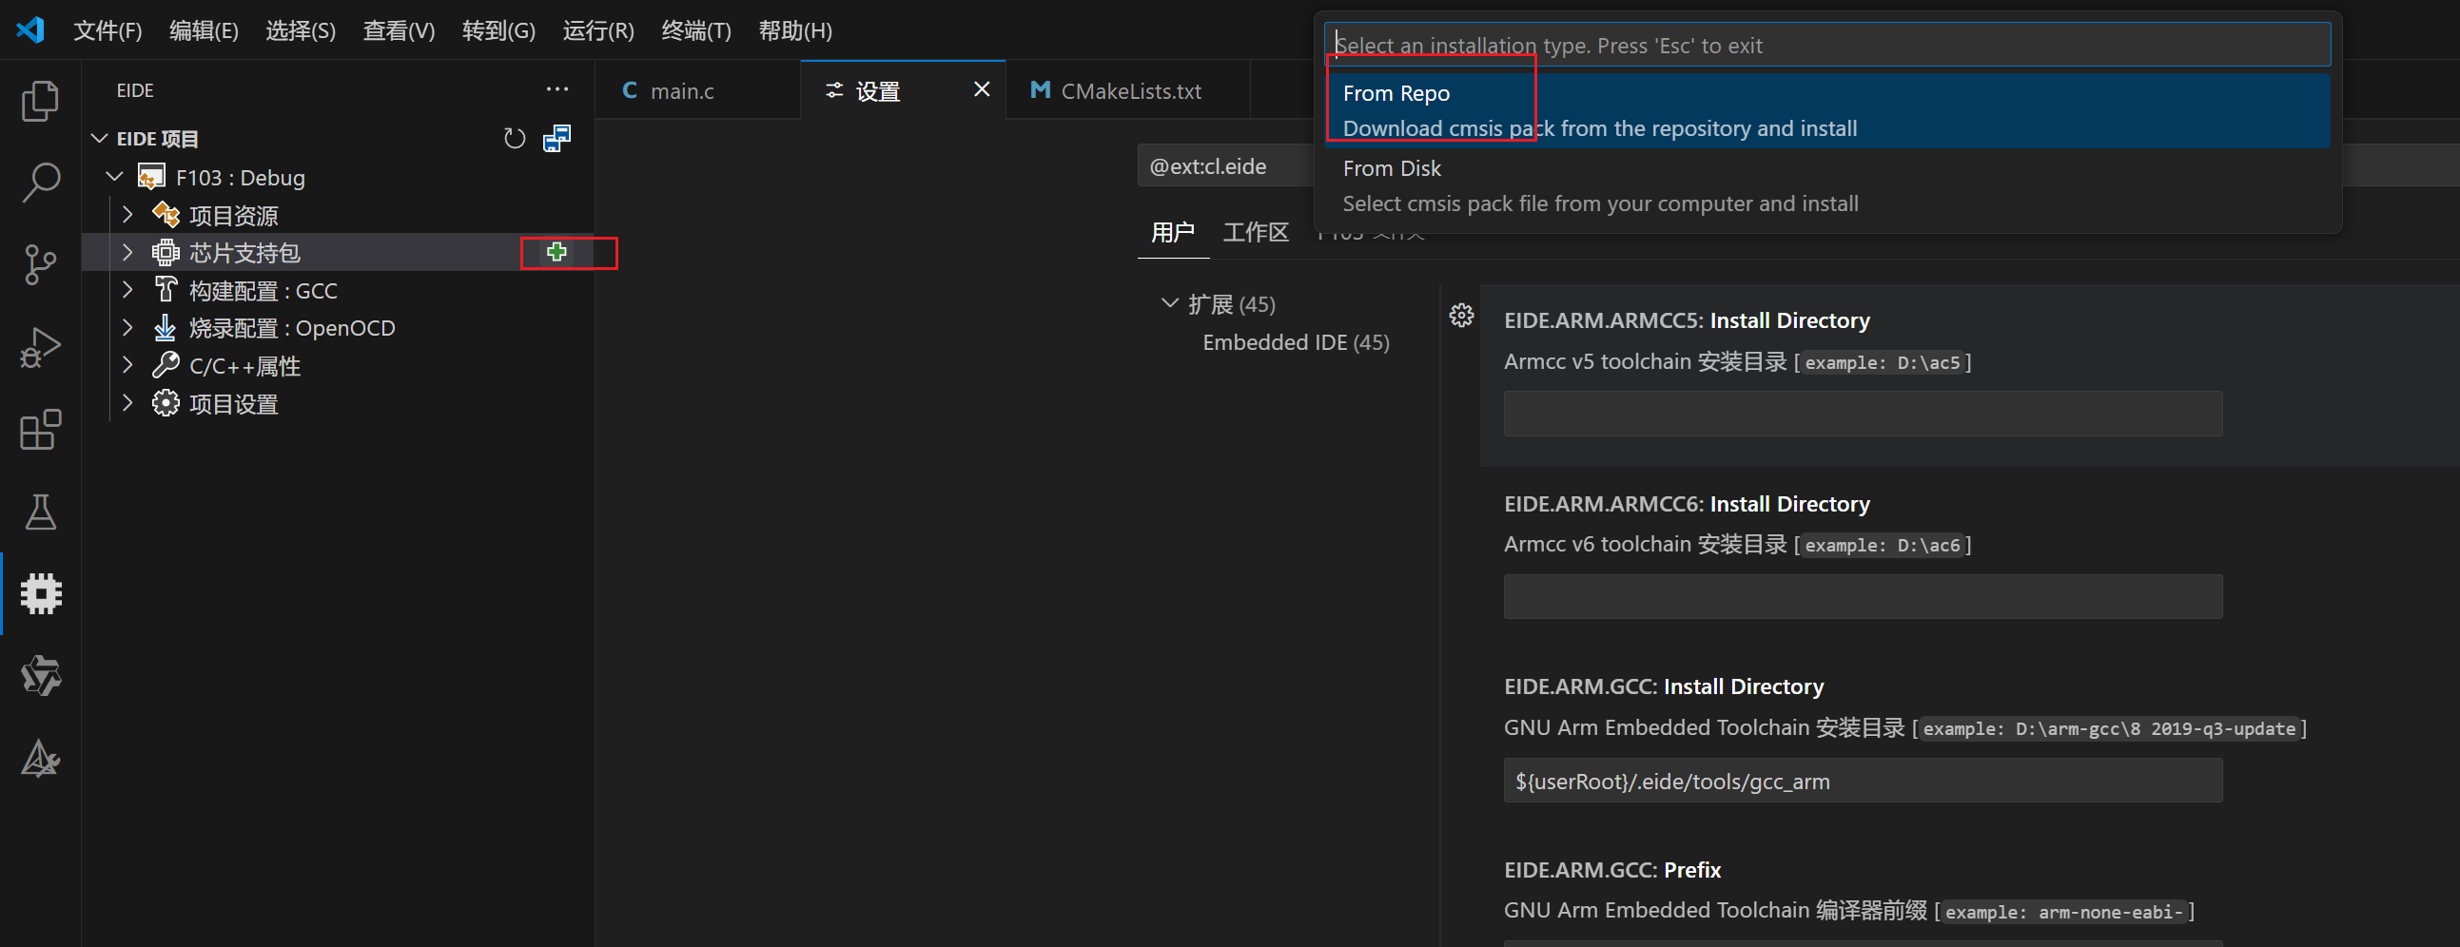Screen dimensions: 2460x947
Task: Open the 文件(F) menu
Action: pos(107,30)
